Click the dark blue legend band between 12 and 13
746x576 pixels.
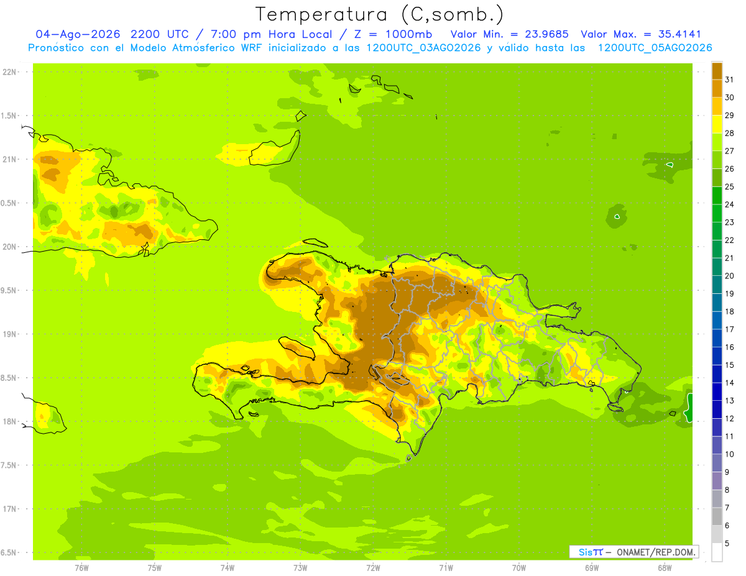coord(717,409)
